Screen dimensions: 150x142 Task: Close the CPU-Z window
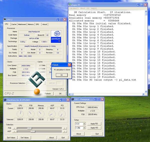coord(65,19)
